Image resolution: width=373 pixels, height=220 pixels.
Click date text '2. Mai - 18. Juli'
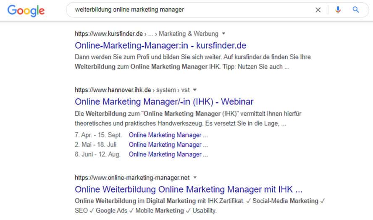(96, 145)
